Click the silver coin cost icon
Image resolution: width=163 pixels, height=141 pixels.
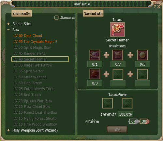click(x=137, y=122)
